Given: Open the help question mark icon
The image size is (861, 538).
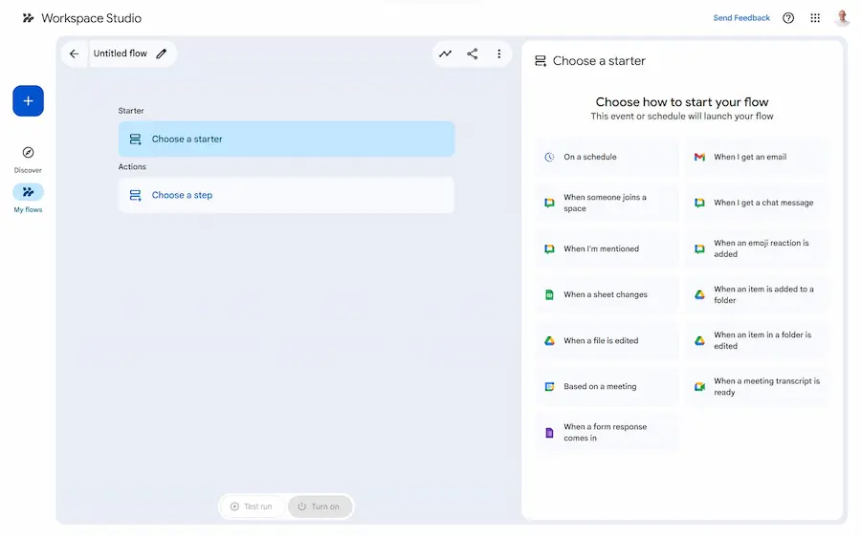Looking at the screenshot, I should point(788,18).
